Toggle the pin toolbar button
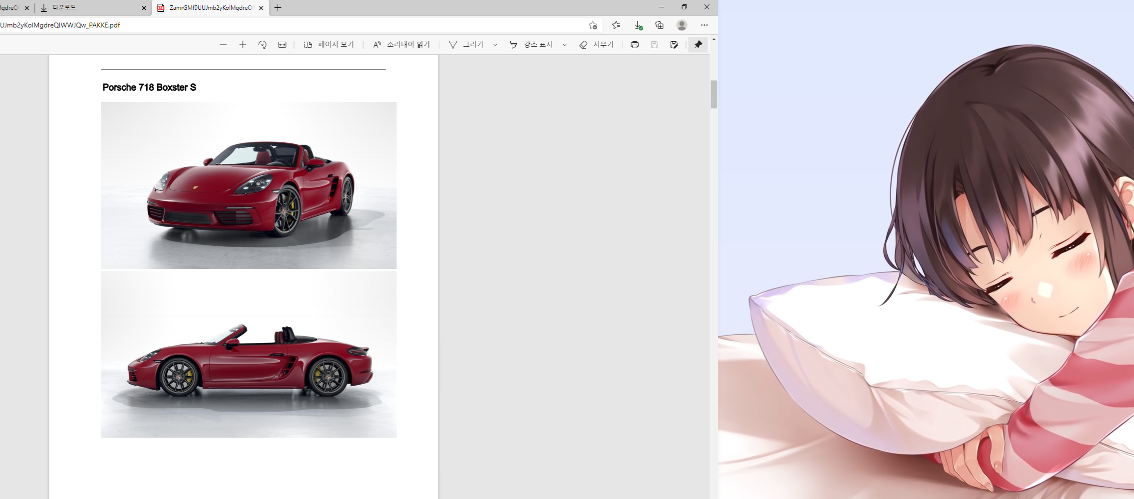 [x=698, y=45]
